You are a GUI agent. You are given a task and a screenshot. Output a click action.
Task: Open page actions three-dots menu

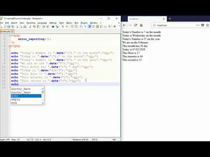[198, 25]
